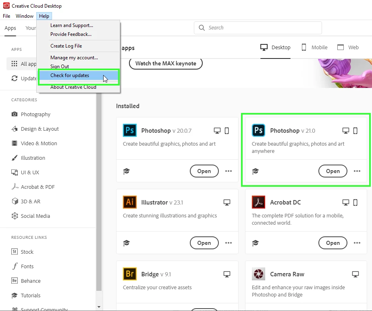Select Check for updates in Help menu

(x=79, y=75)
